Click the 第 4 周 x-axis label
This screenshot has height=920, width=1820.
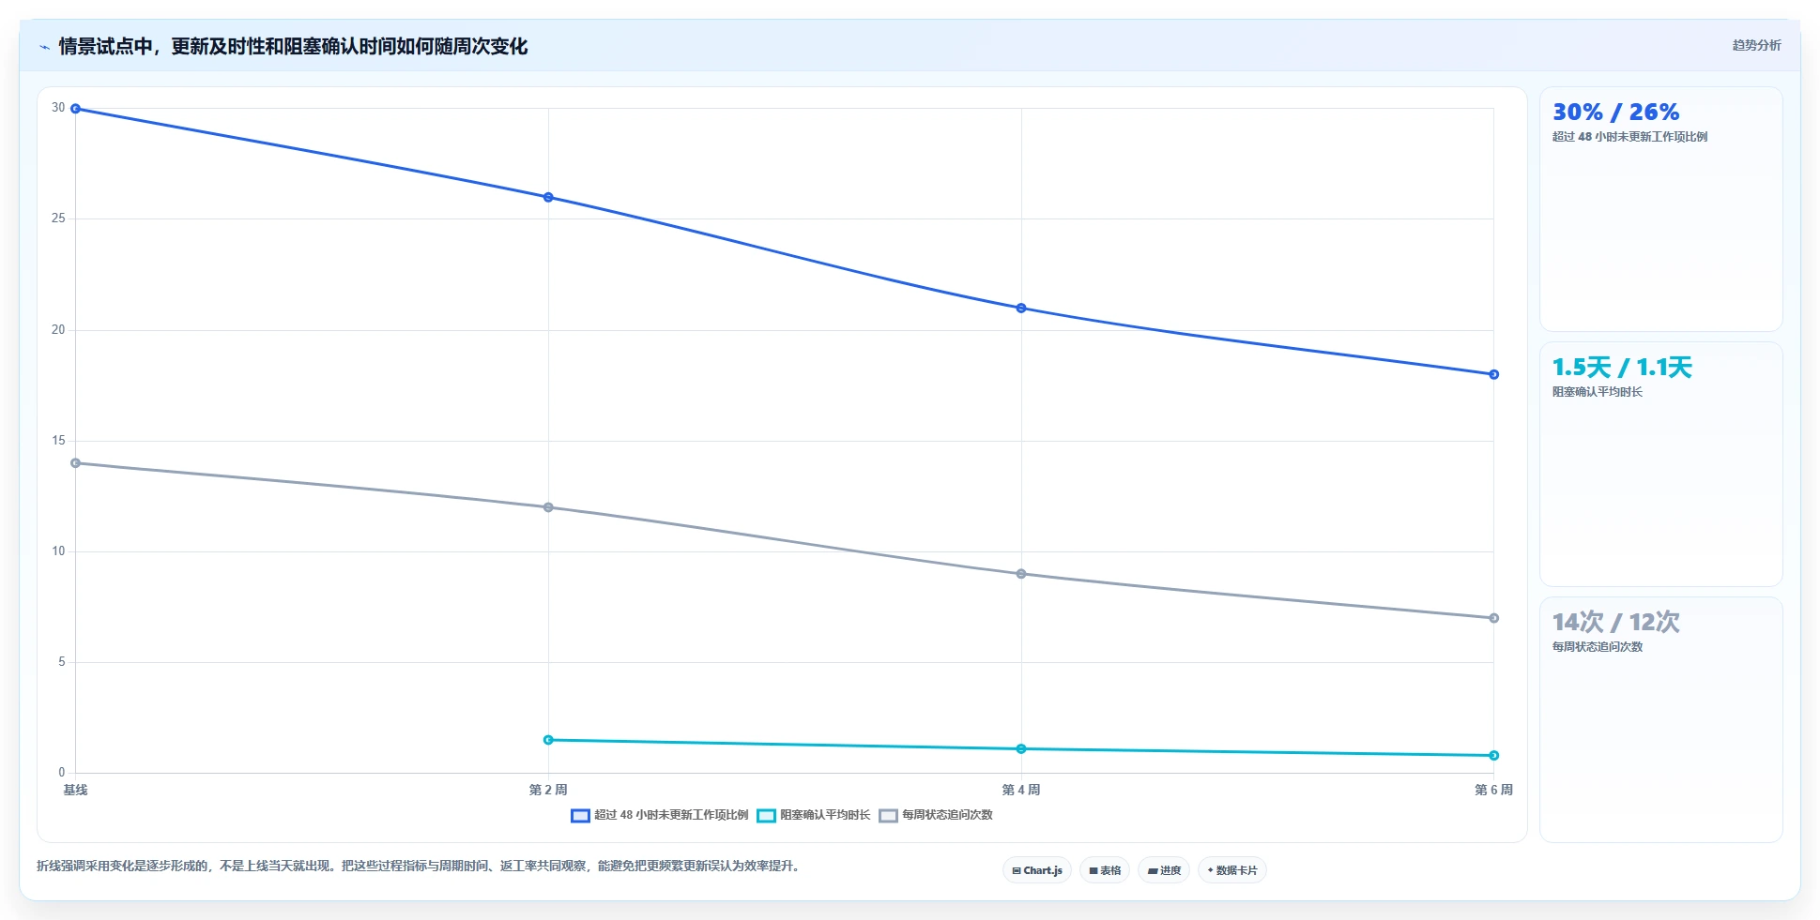pyautogui.click(x=1021, y=790)
